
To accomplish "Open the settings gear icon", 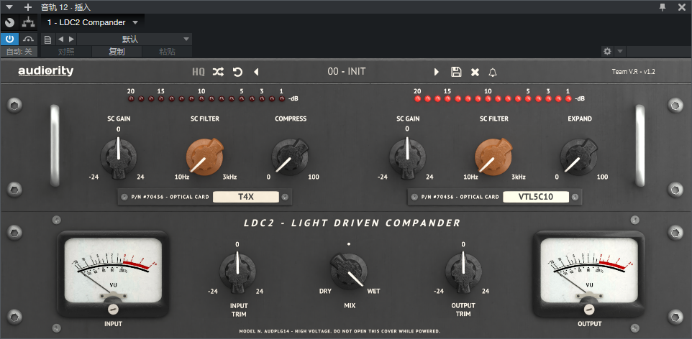I will (x=608, y=51).
